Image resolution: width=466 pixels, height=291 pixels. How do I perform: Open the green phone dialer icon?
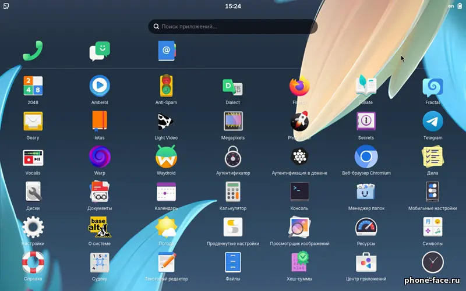[x=33, y=51]
